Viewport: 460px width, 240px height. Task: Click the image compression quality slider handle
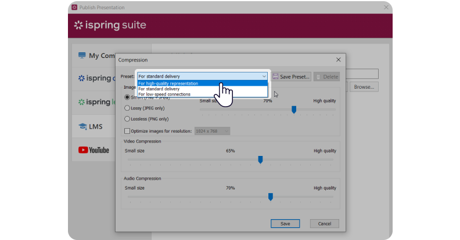tap(294, 110)
